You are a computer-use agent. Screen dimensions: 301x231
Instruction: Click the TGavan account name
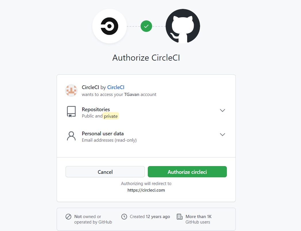(132, 94)
